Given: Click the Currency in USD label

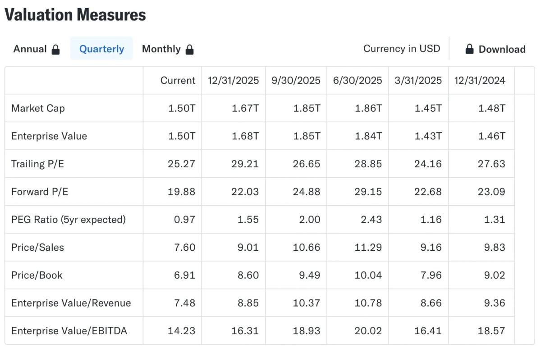Looking at the screenshot, I should click(x=402, y=48).
